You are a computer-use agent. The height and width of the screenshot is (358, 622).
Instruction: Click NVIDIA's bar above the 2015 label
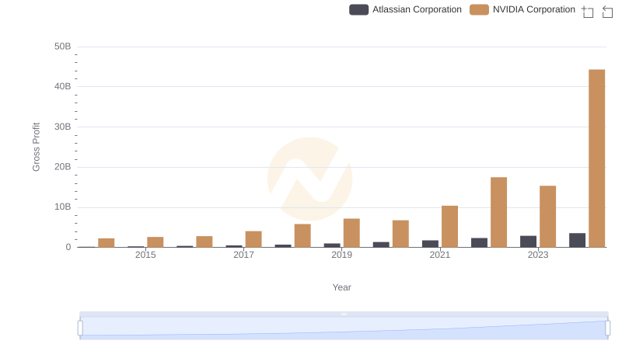coord(155,242)
